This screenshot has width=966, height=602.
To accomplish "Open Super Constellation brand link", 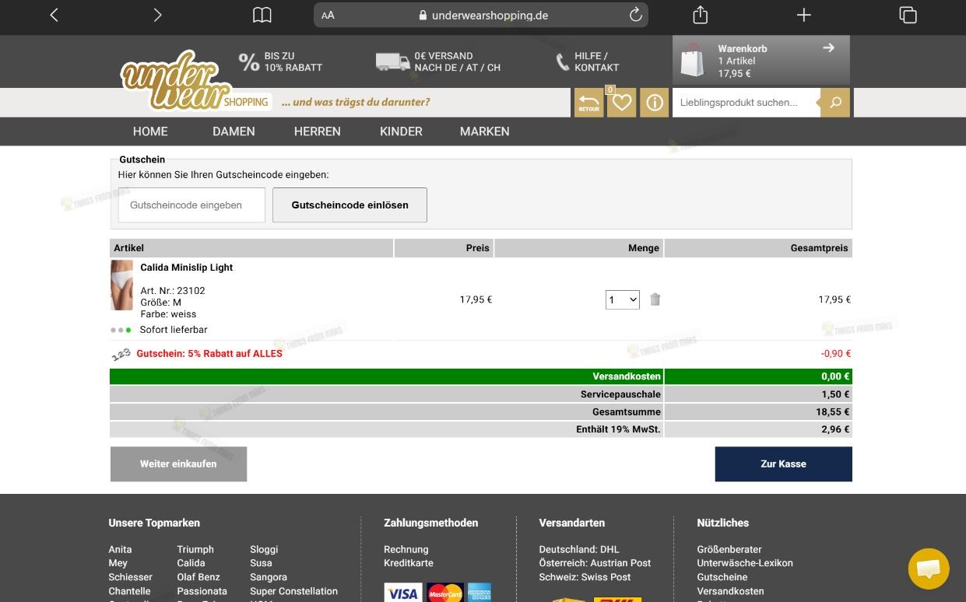I will point(293,591).
